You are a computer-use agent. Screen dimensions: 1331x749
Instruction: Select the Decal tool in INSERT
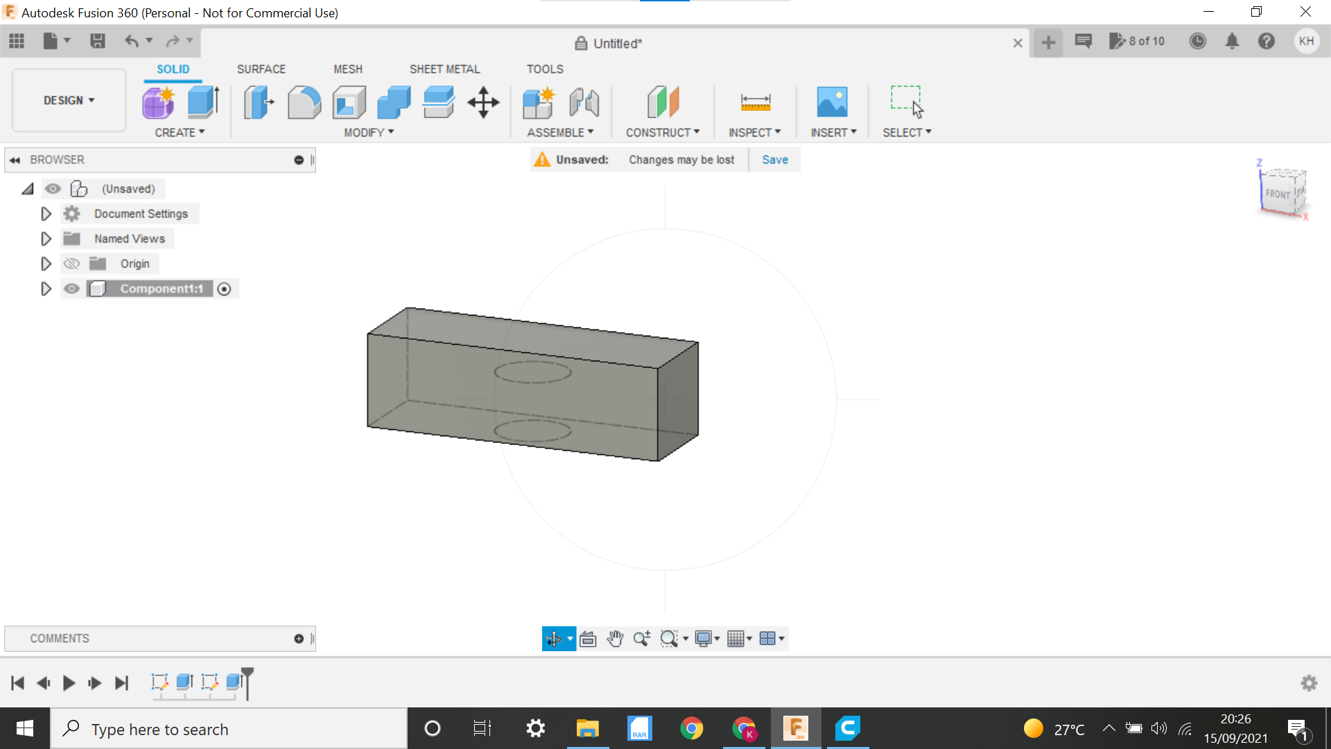pos(831,101)
